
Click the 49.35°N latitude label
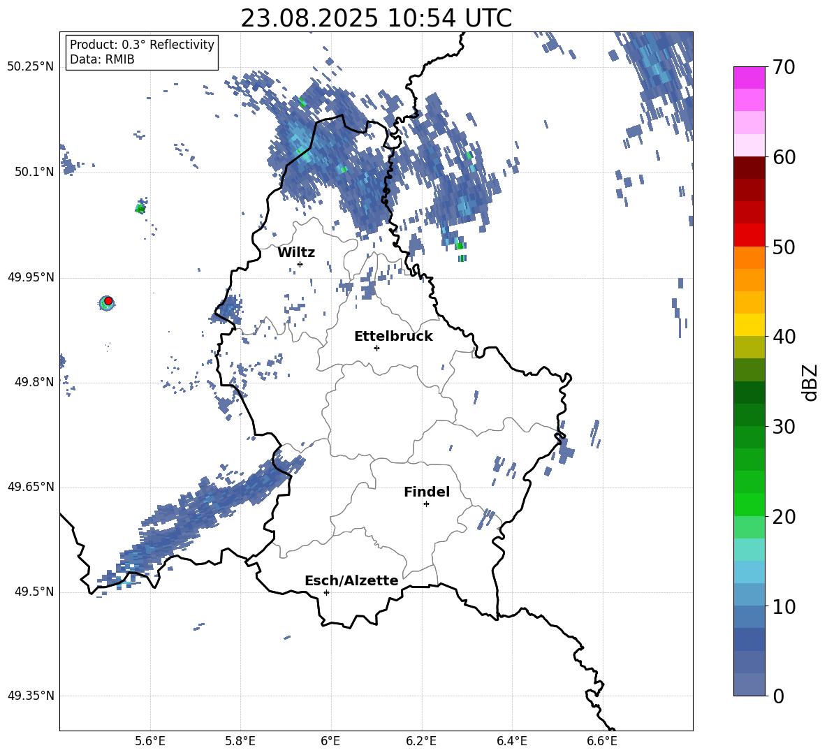(31, 696)
